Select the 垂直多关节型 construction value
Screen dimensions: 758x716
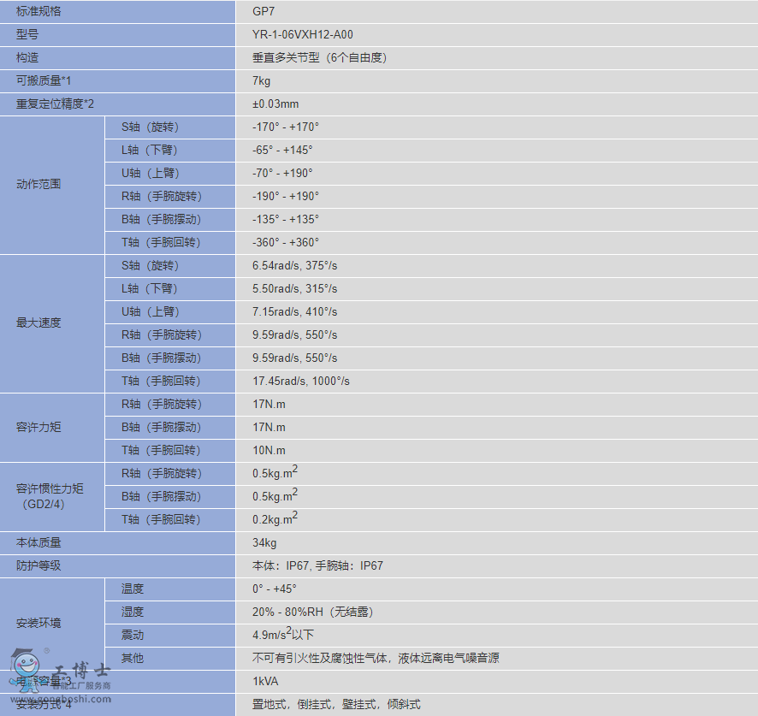[320, 58]
